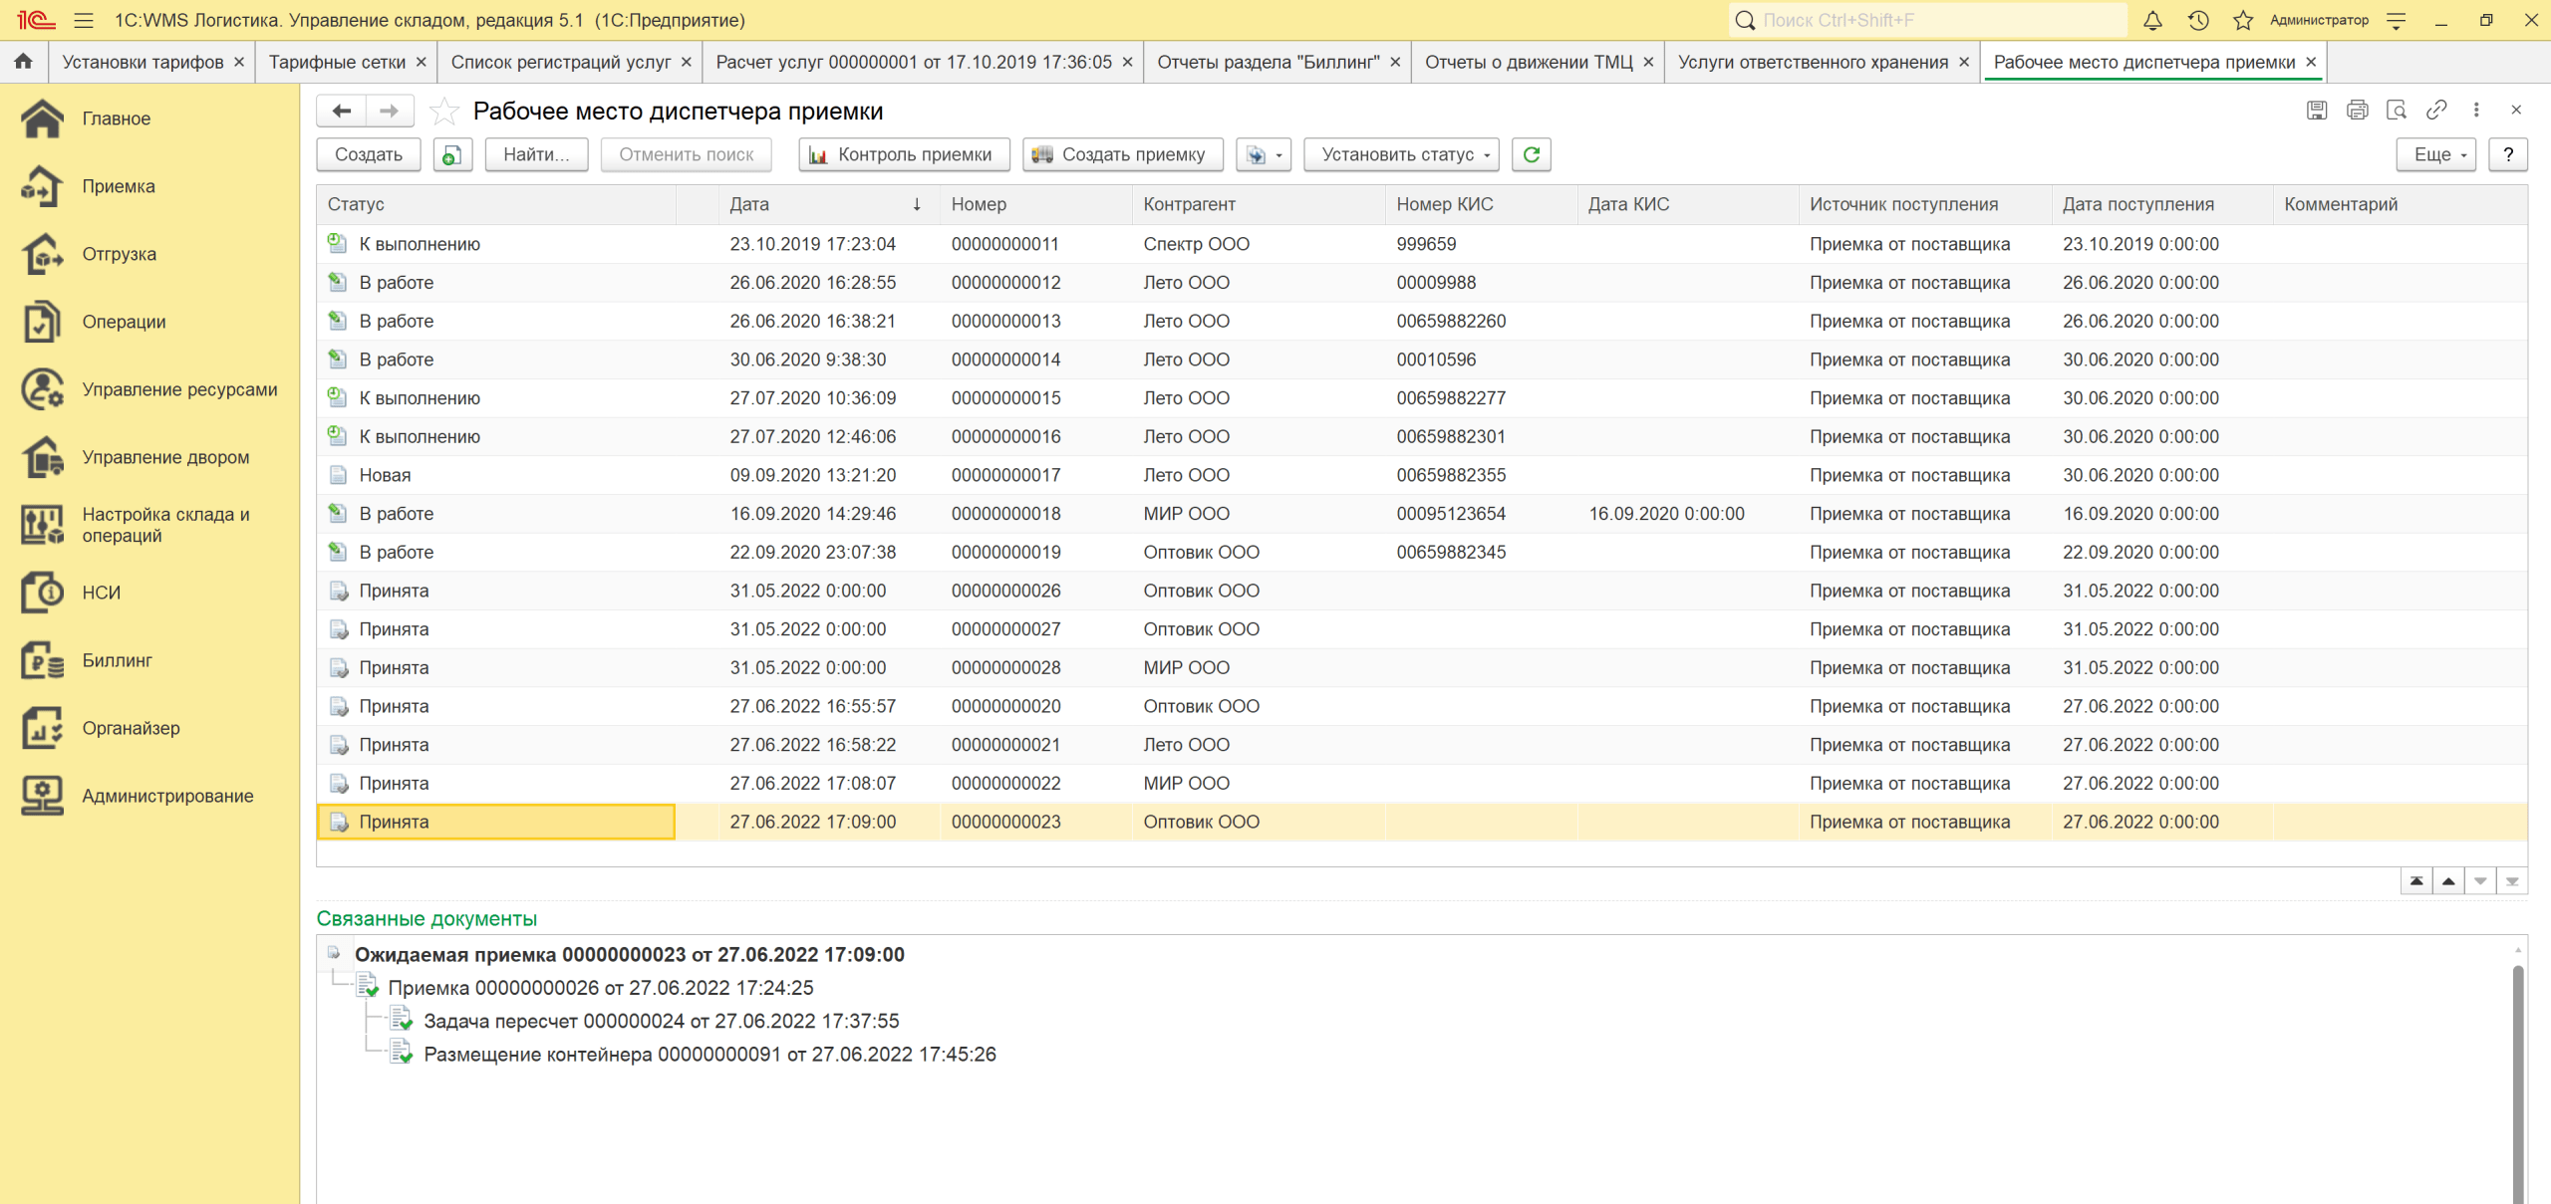Click Создать приемку button

click(1122, 154)
